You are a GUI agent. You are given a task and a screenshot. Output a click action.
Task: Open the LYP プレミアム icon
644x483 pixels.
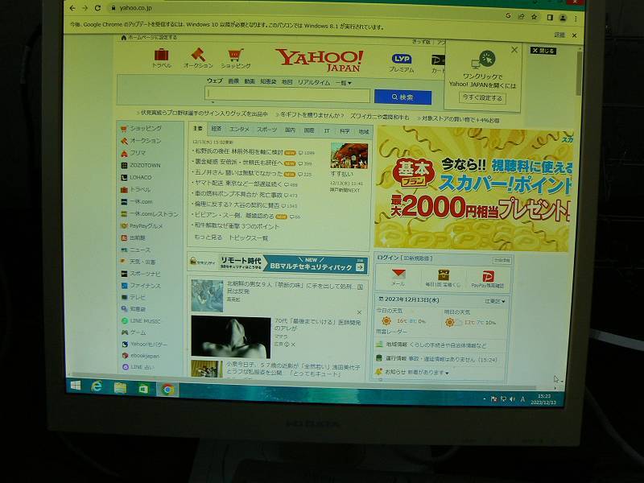click(x=401, y=63)
